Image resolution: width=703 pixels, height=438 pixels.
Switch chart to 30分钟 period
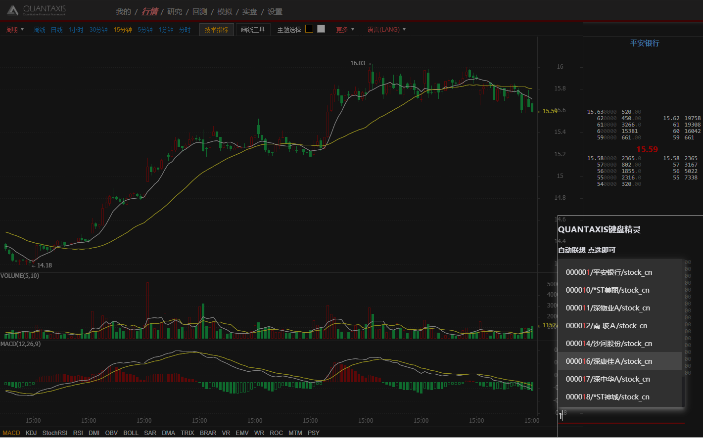click(x=98, y=30)
